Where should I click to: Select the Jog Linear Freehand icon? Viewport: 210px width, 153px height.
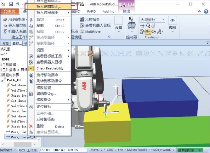153,32
